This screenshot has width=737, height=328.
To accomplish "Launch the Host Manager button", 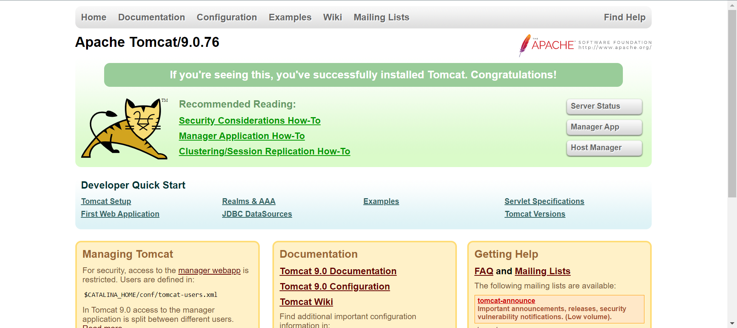I will [x=604, y=148].
